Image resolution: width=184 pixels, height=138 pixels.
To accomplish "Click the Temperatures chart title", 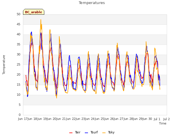I will pos(92,3).
